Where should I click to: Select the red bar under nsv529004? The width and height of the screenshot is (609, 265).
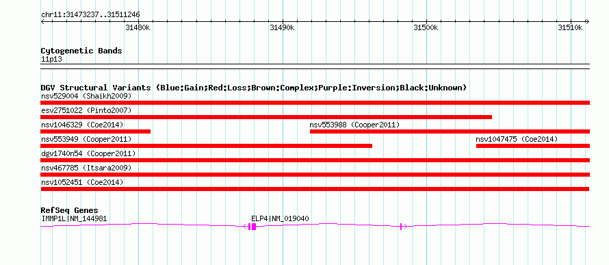click(x=315, y=103)
